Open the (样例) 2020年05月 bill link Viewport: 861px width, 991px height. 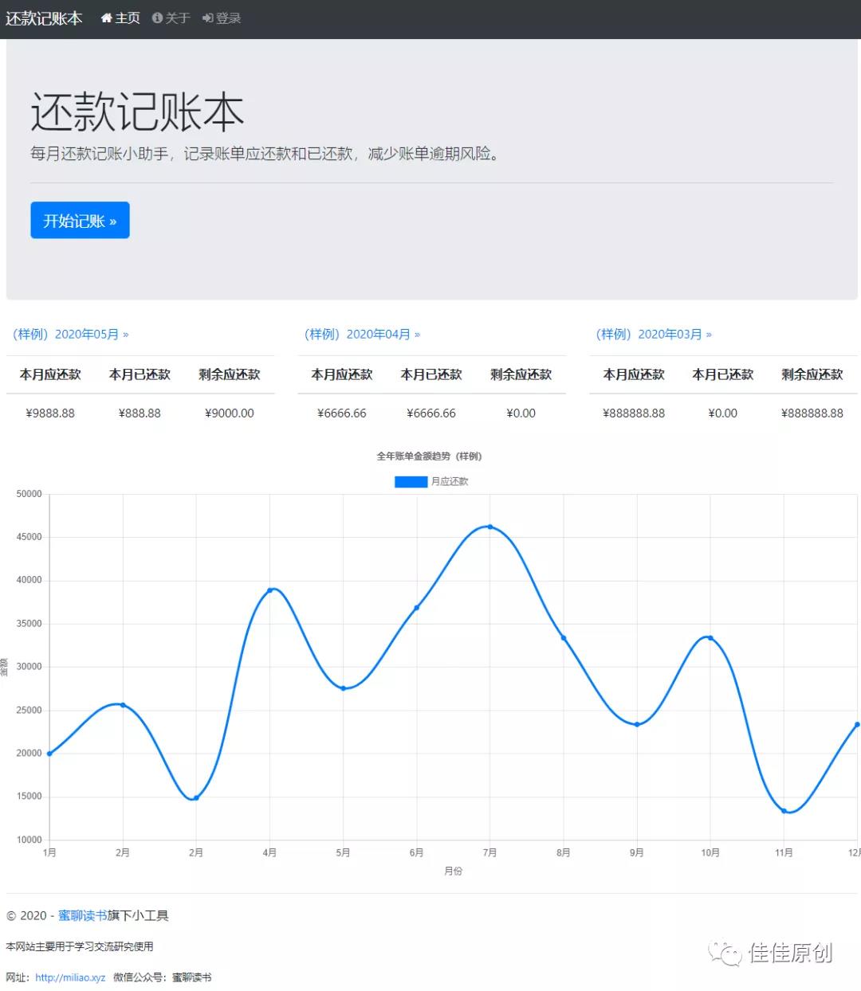(x=70, y=335)
